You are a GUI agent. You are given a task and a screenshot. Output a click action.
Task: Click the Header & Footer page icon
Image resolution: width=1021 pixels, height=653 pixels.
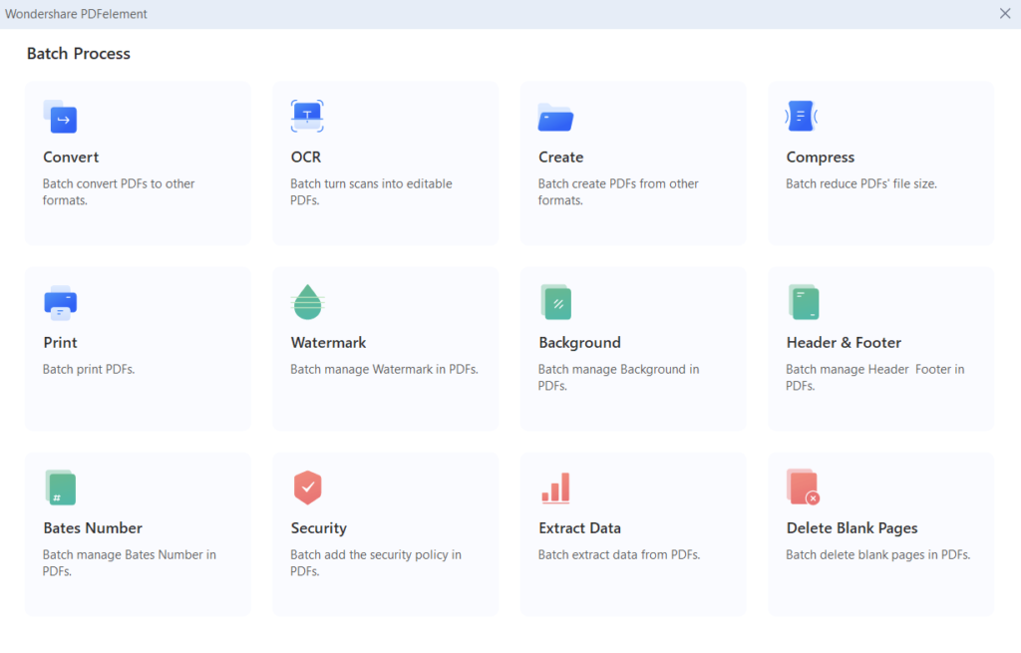[804, 302]
